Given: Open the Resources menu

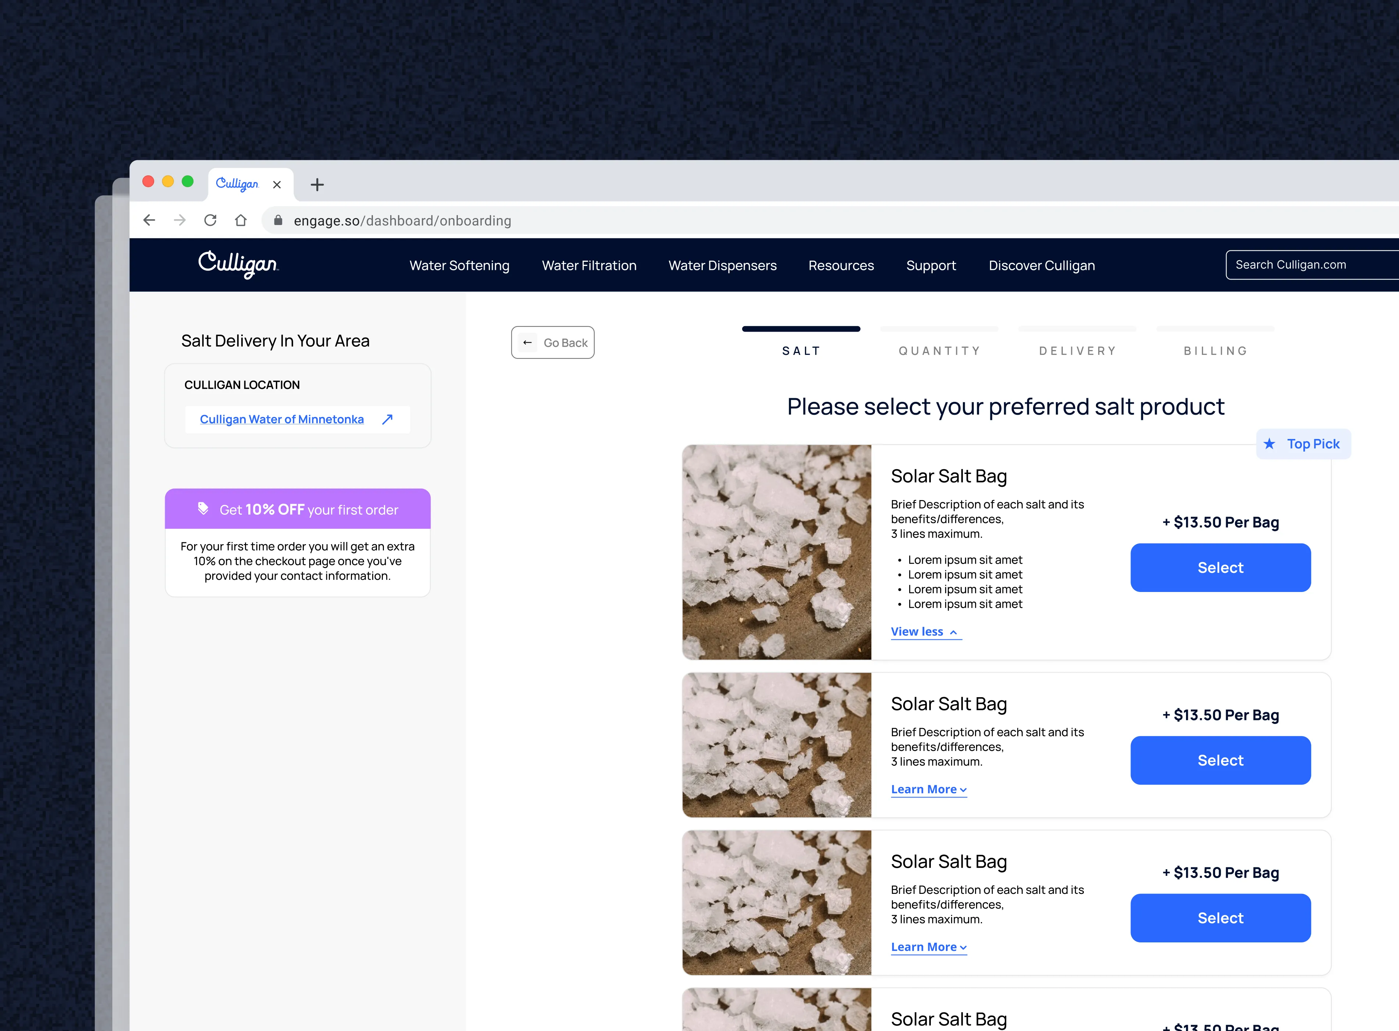Looking at the screenshot, I should coord(841,265).
